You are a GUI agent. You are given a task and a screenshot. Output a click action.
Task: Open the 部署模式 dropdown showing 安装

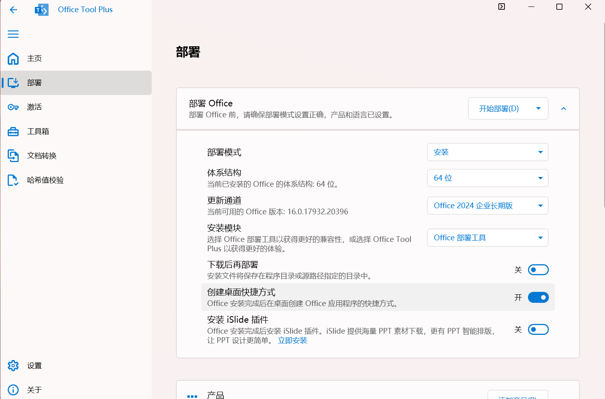[488, 152]
